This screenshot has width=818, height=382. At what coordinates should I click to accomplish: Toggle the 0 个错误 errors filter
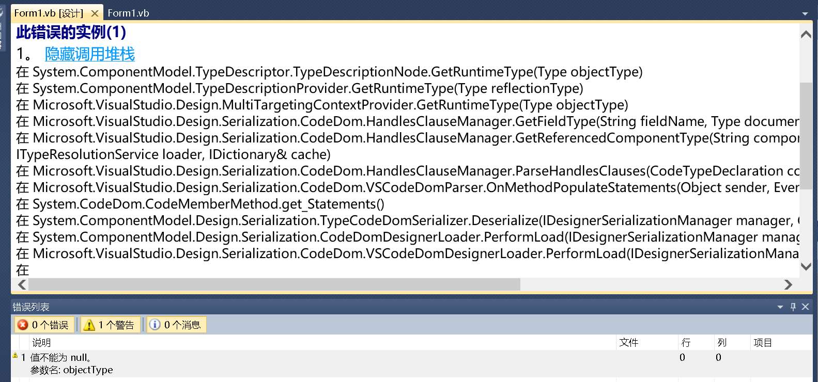[x=44, y=325]
